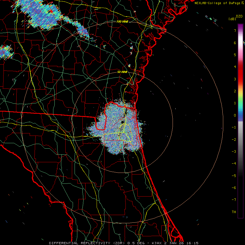
Task: Click the Differential Reflectivity (ZDR) title caption
Action: pyautogui.click(x=124, y=243)
